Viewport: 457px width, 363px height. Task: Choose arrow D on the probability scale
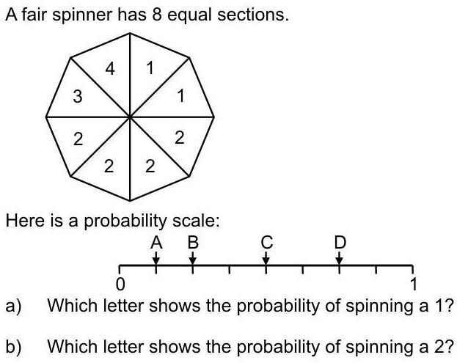click(x=340, y=257)
